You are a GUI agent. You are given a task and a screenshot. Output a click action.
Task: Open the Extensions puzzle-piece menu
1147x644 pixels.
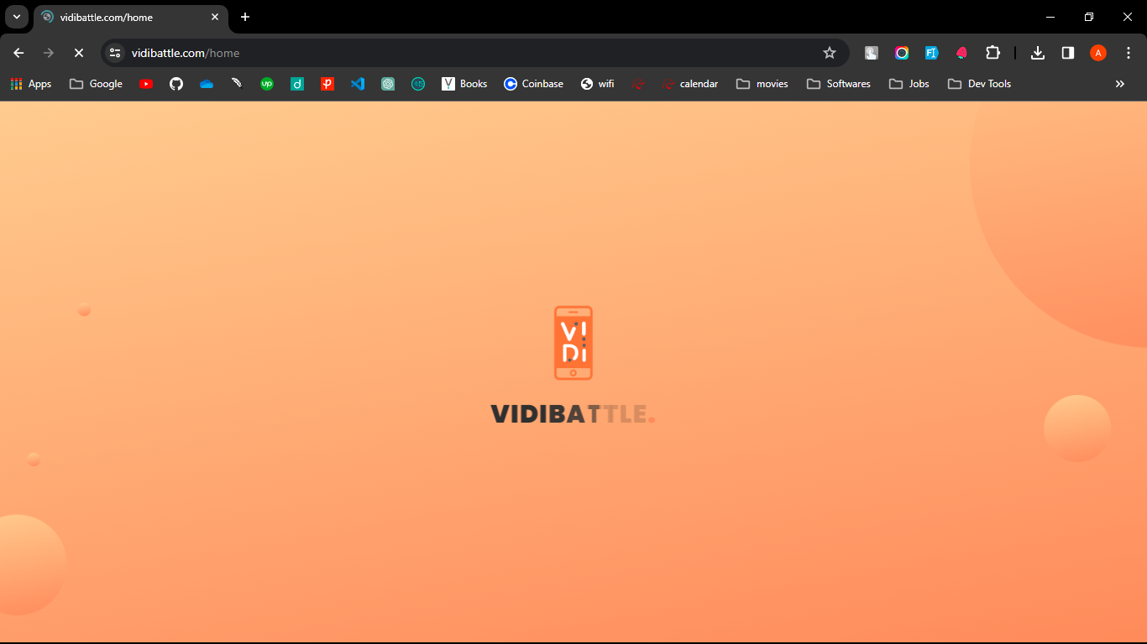point(992,53)
